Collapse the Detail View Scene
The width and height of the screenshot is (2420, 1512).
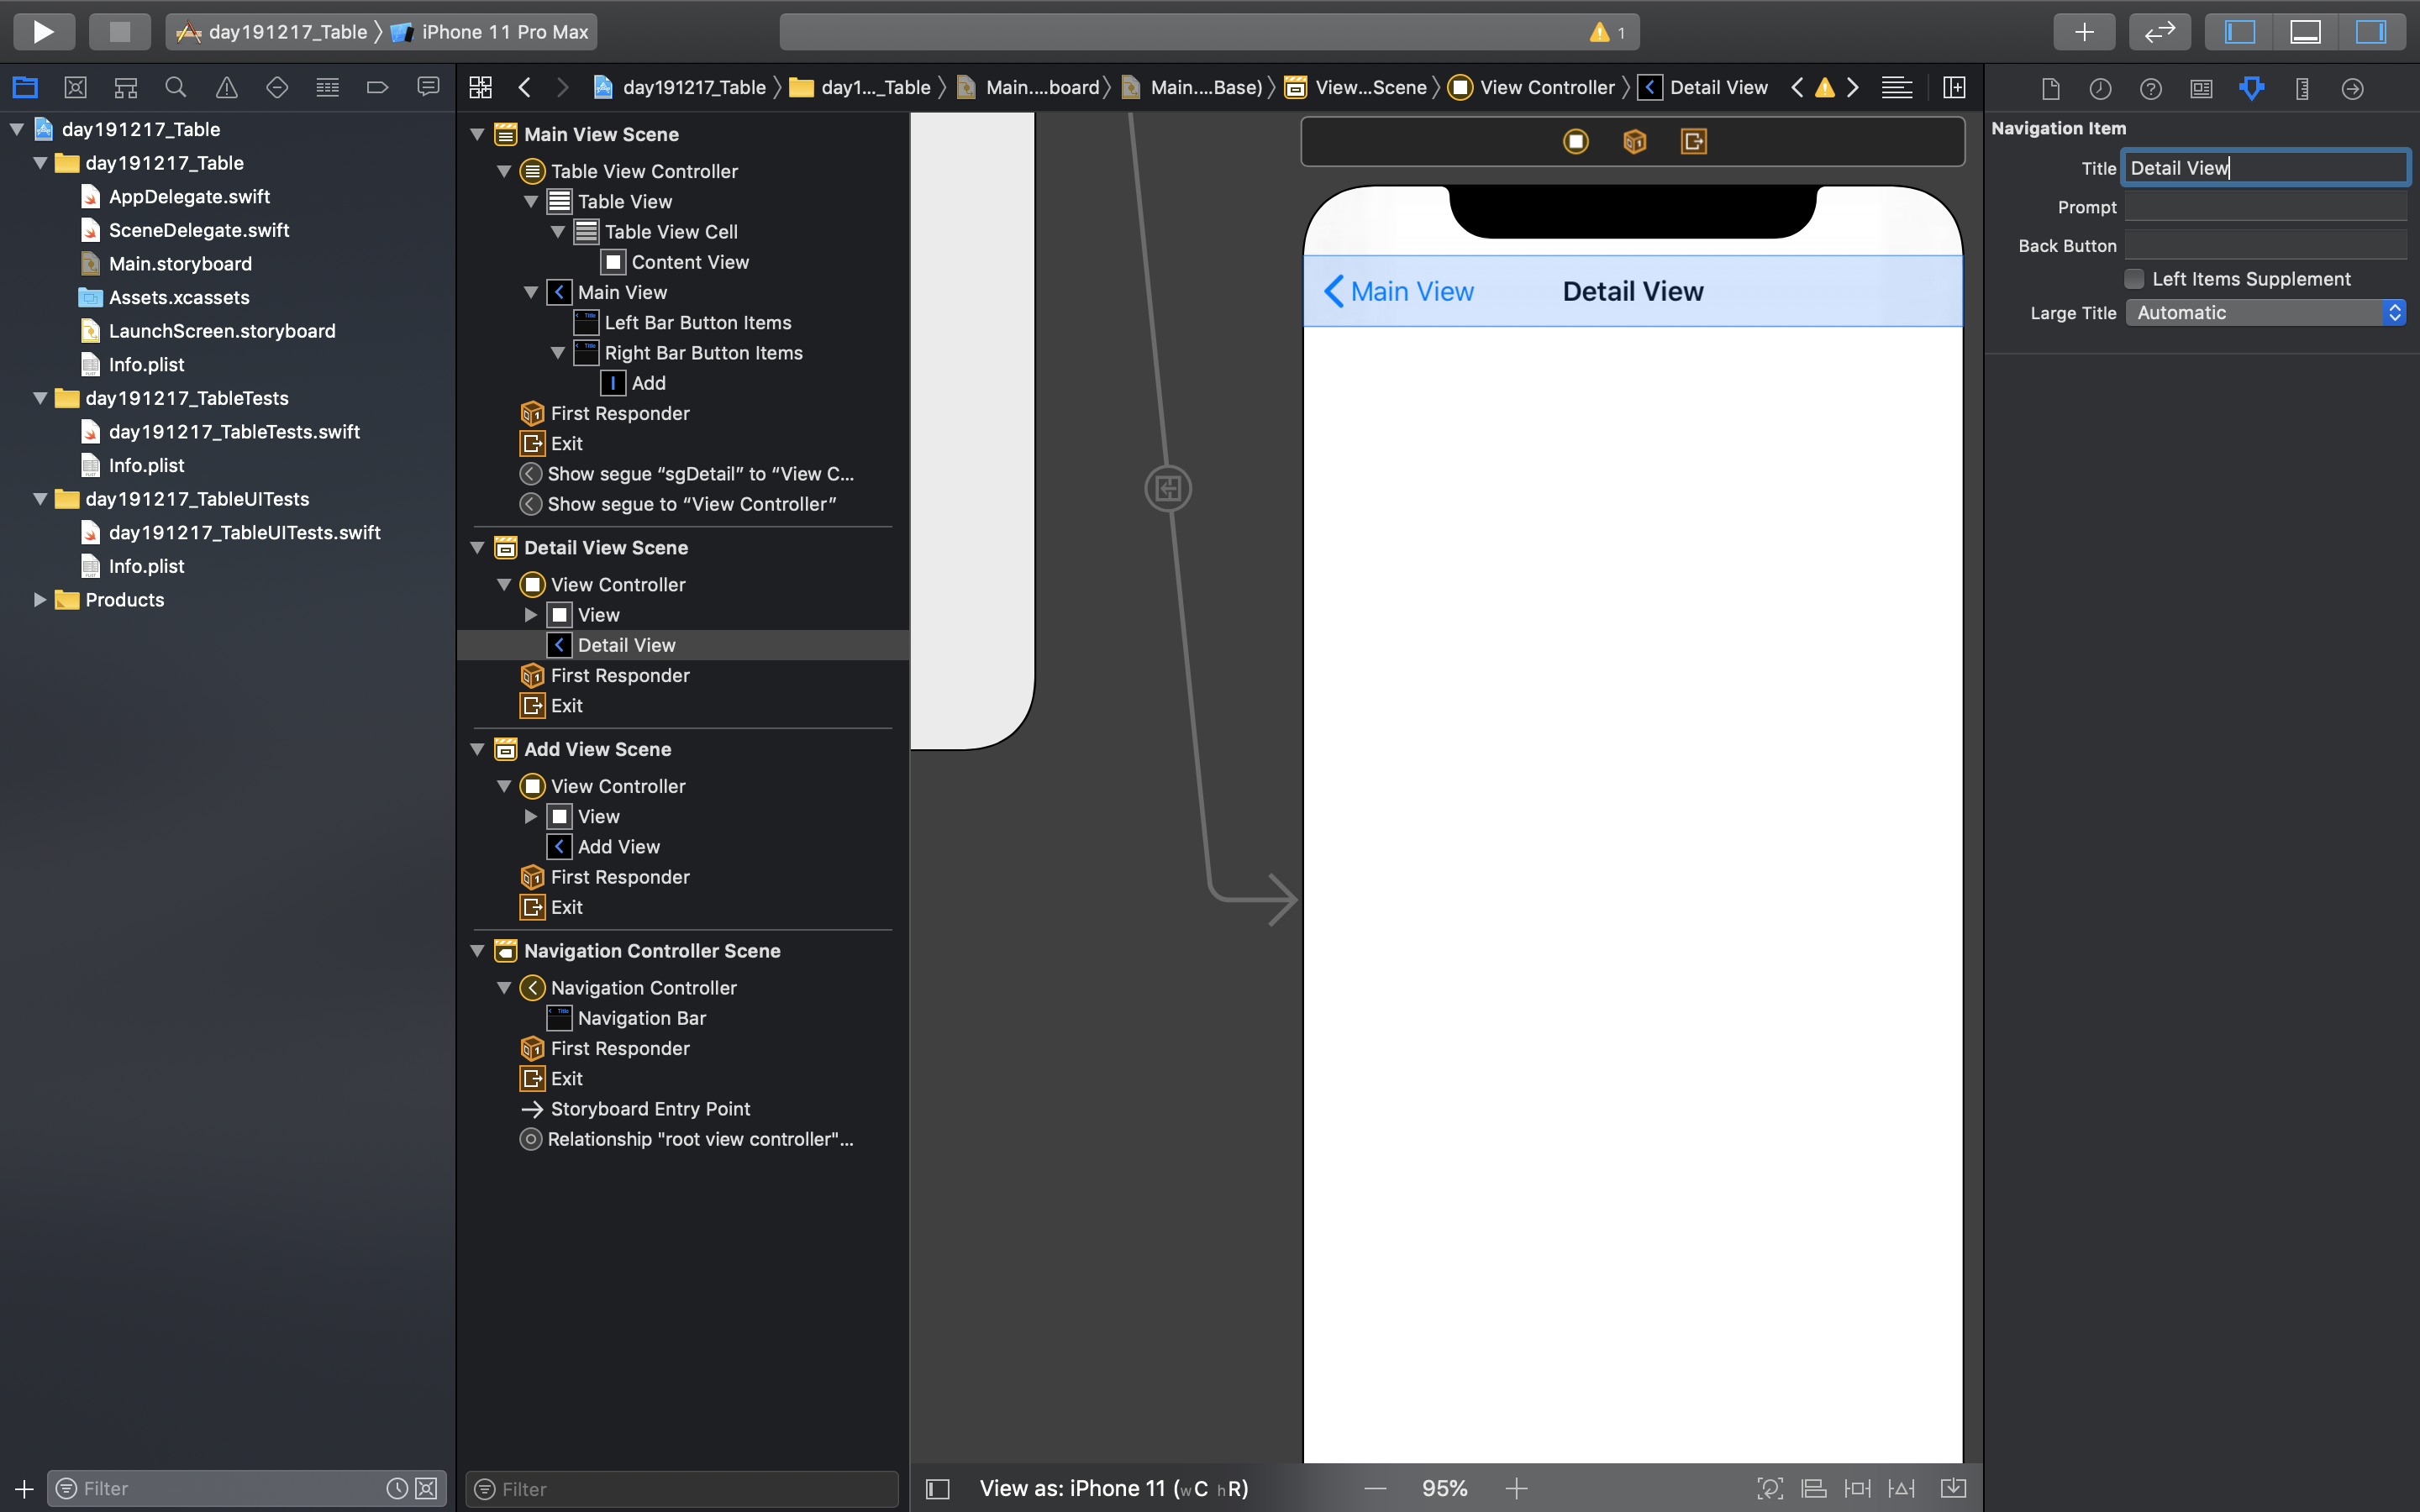click(478, 548)
